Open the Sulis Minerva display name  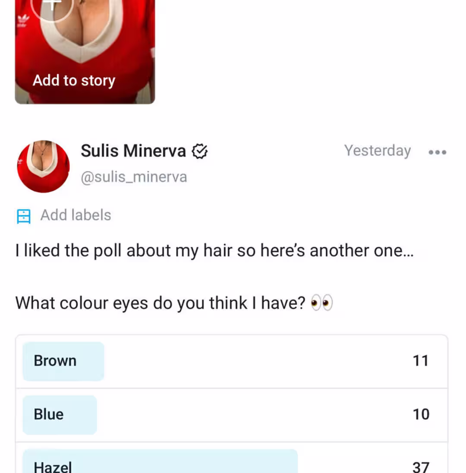pos(133,151)
